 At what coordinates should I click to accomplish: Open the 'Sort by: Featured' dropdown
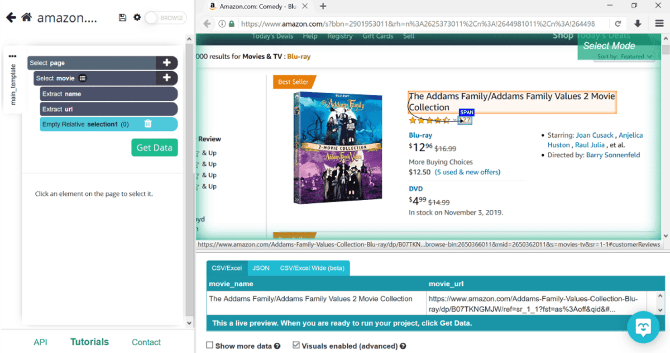pyautogui.click(x=625, y=56)
